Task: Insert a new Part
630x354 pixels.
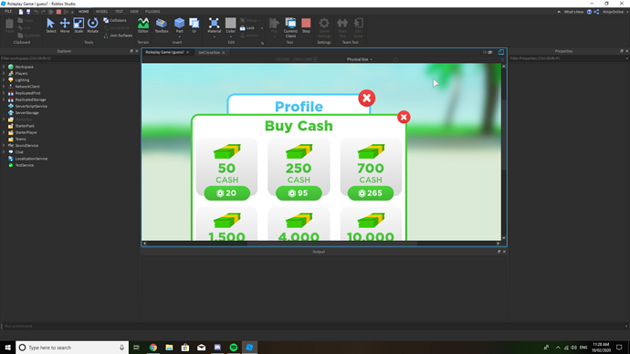Action: pos(179,26)
